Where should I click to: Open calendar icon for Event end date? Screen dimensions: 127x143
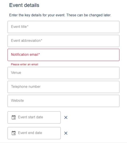tap(14, 133)
